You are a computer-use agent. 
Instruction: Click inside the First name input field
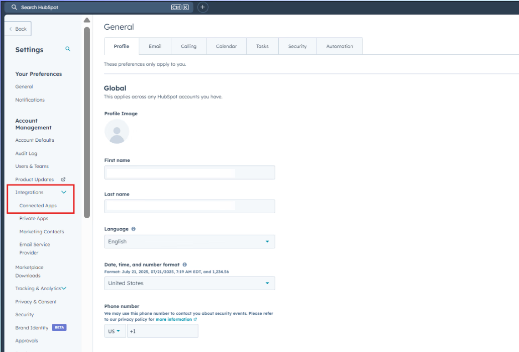[x=189, y=172]
